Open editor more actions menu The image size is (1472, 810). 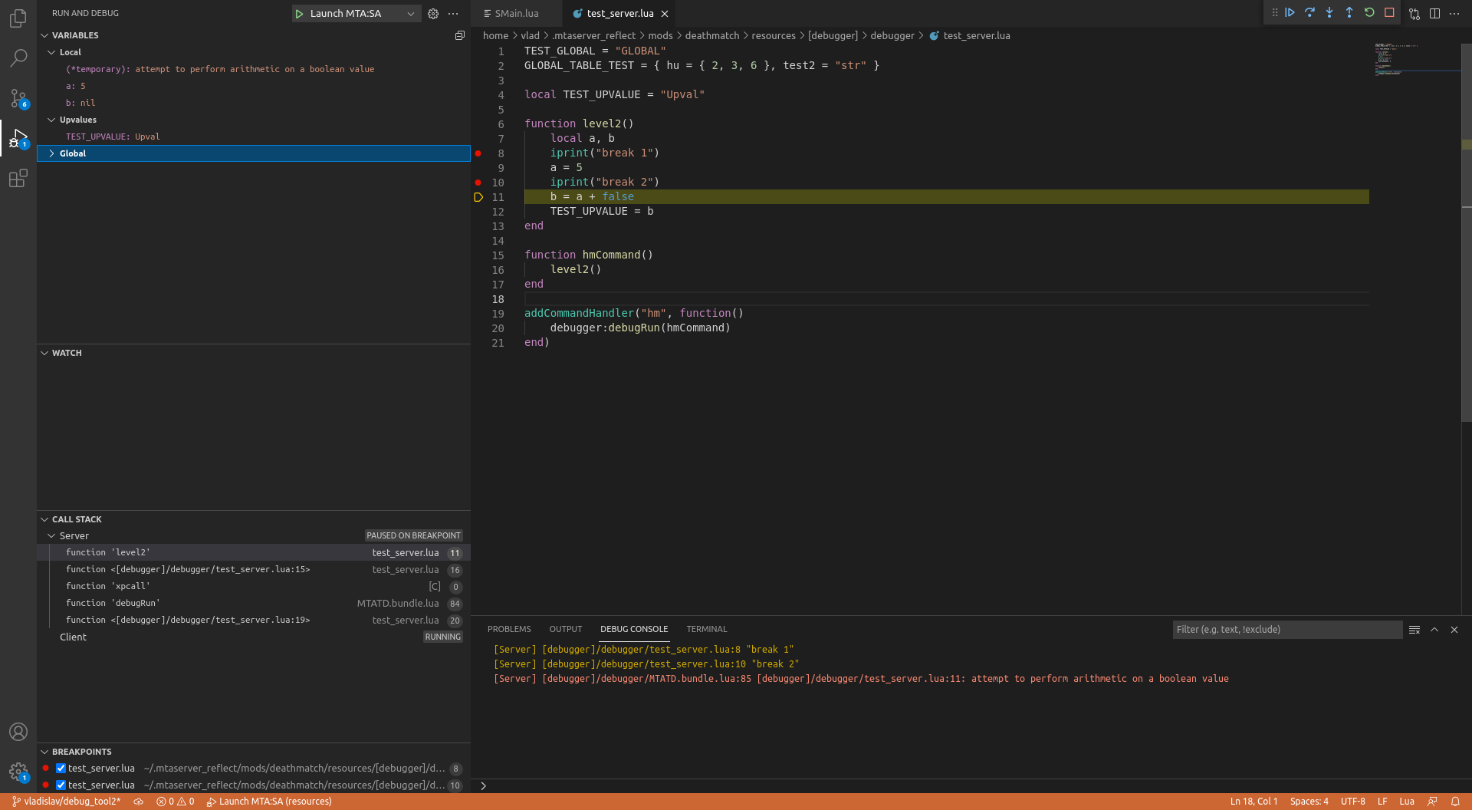click(x=1454, y=14)
